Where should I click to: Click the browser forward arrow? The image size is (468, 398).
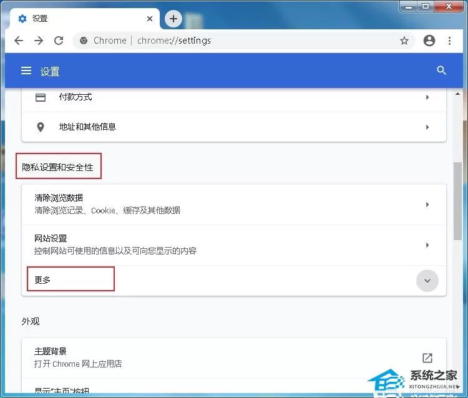[39, 41]
